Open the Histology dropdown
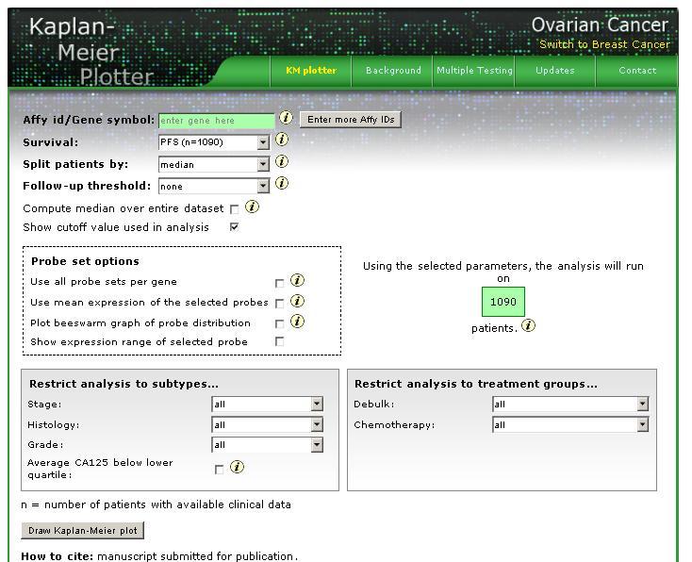 268,424
